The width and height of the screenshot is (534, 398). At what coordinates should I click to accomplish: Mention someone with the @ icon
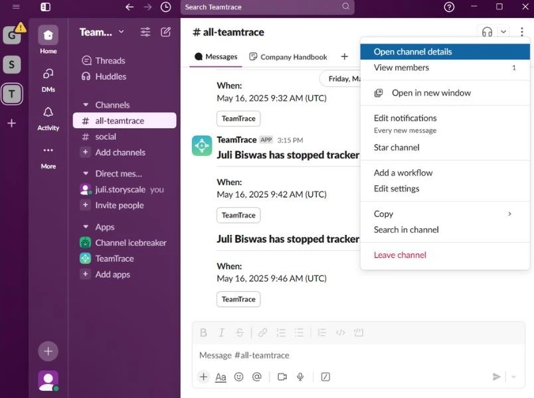point(257,377)
